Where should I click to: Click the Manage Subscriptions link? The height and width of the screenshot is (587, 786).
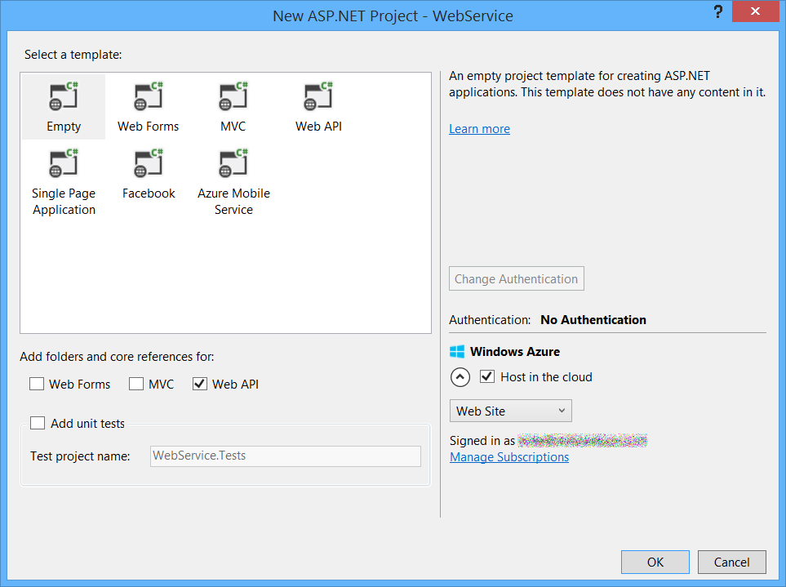[509, 457]
